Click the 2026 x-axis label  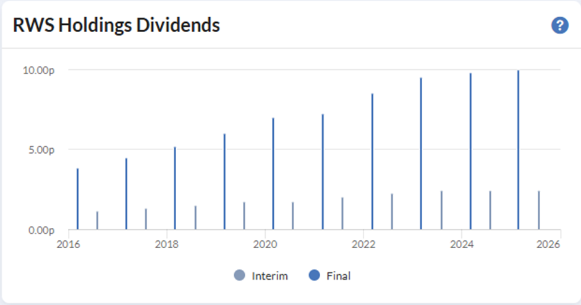pyautogui.click(x=548, y=244)
